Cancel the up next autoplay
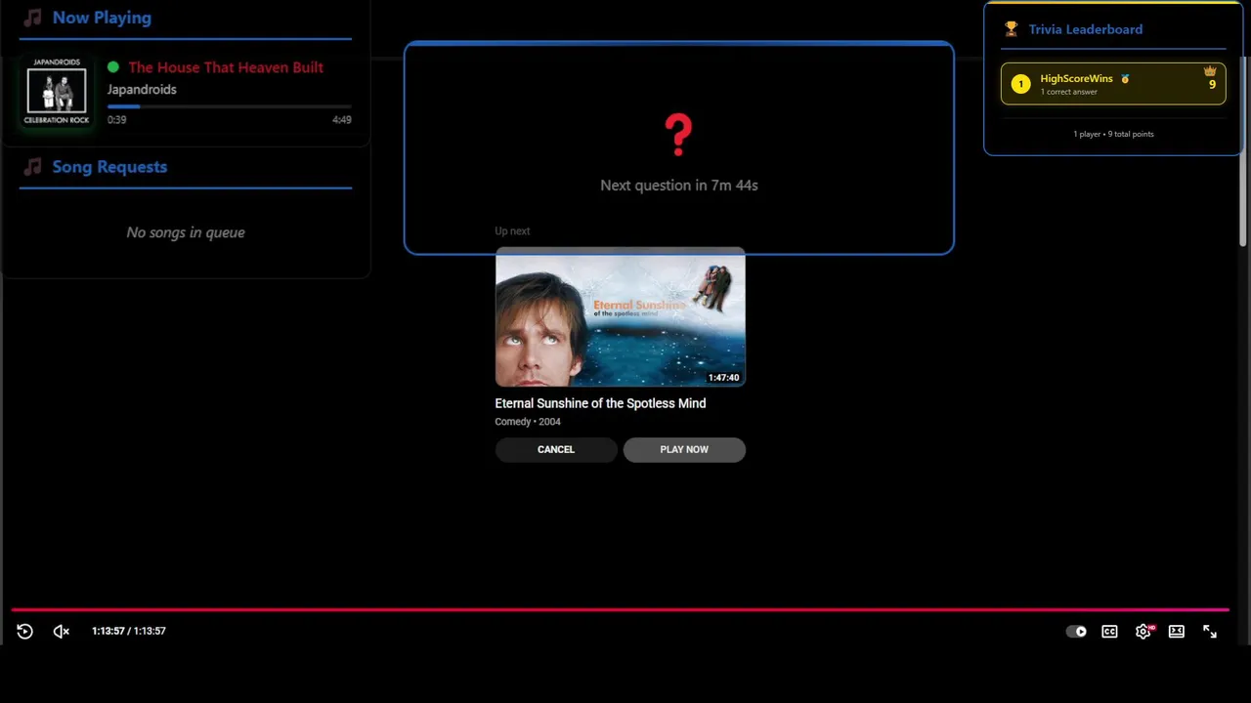This screenshot has height=703, width=1251. pyautogui.click(x=556, y=449)
